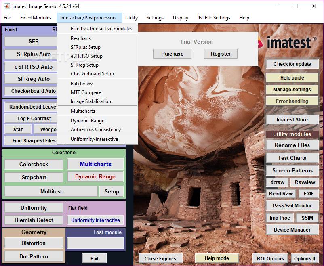
Task: Toggle Help mode button
Action: [x=217, y=258]
